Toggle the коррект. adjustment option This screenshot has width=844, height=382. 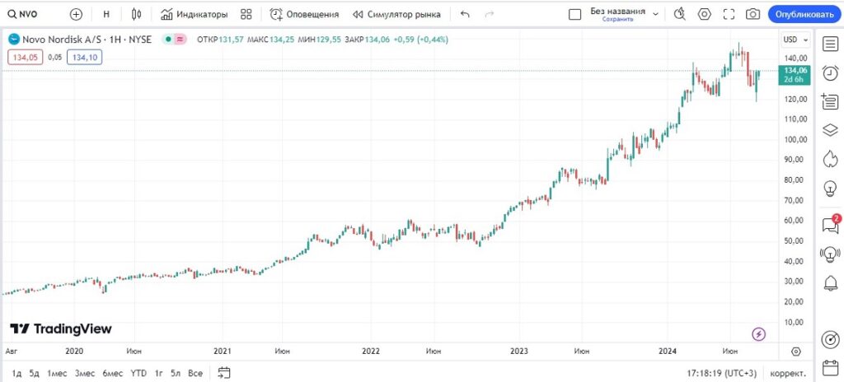point(788,373)
